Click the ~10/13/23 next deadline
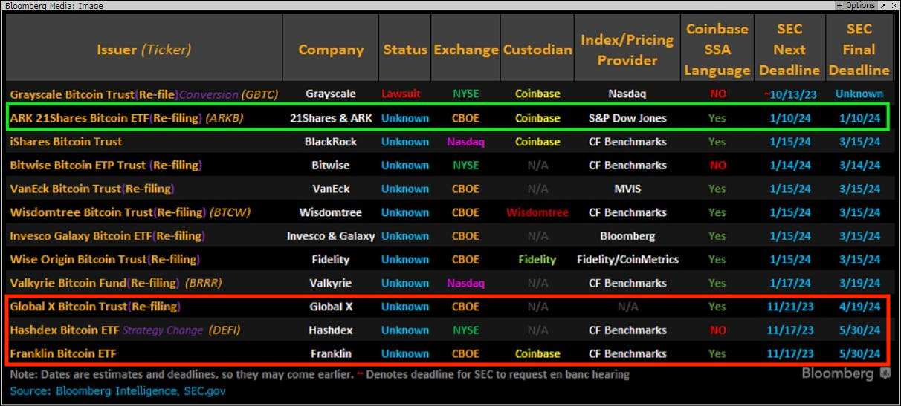Image resolution: width=901 pixels, height=406 pixels. pos(789,94)
